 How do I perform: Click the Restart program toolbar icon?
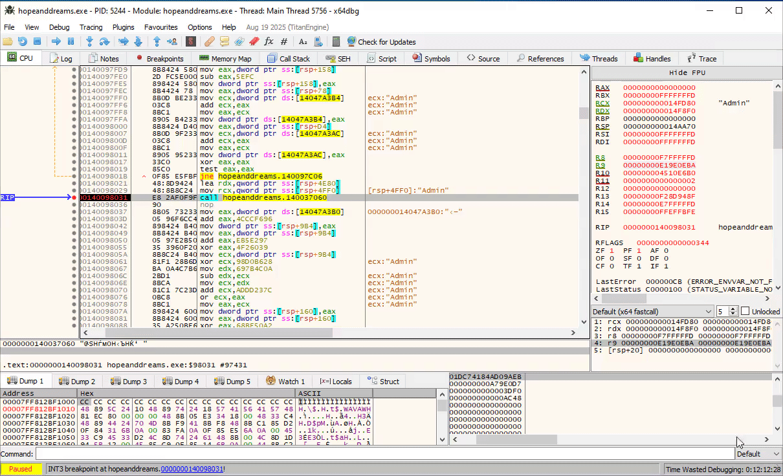pos(22,41)
